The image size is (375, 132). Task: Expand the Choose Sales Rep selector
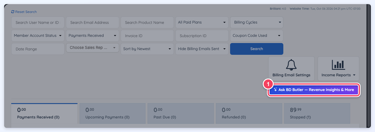click(x=93, y=48)
